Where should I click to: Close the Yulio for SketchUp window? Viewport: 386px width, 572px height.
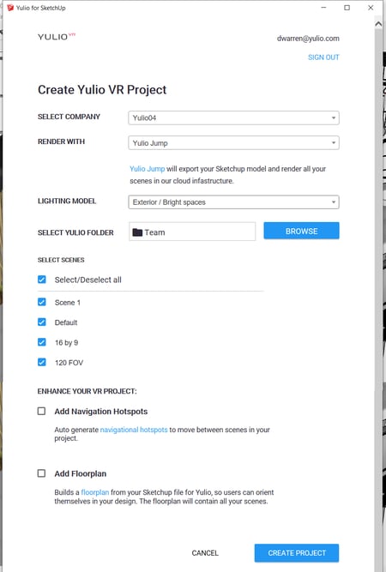pyautogui.click(x=371, y=8)
